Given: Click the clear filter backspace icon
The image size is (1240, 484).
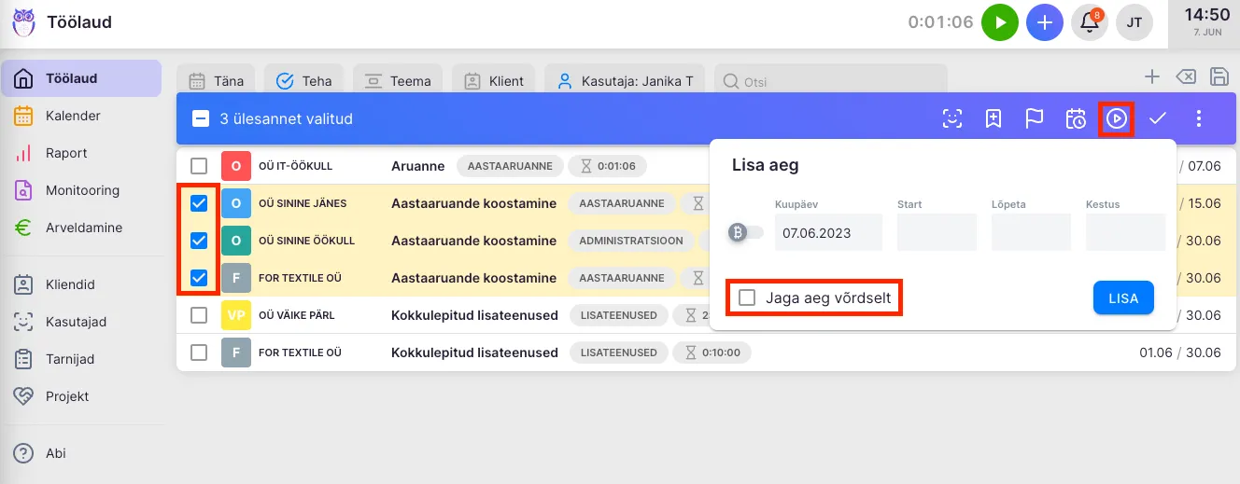Looking at the screenshot, I should coord(1185,77).
